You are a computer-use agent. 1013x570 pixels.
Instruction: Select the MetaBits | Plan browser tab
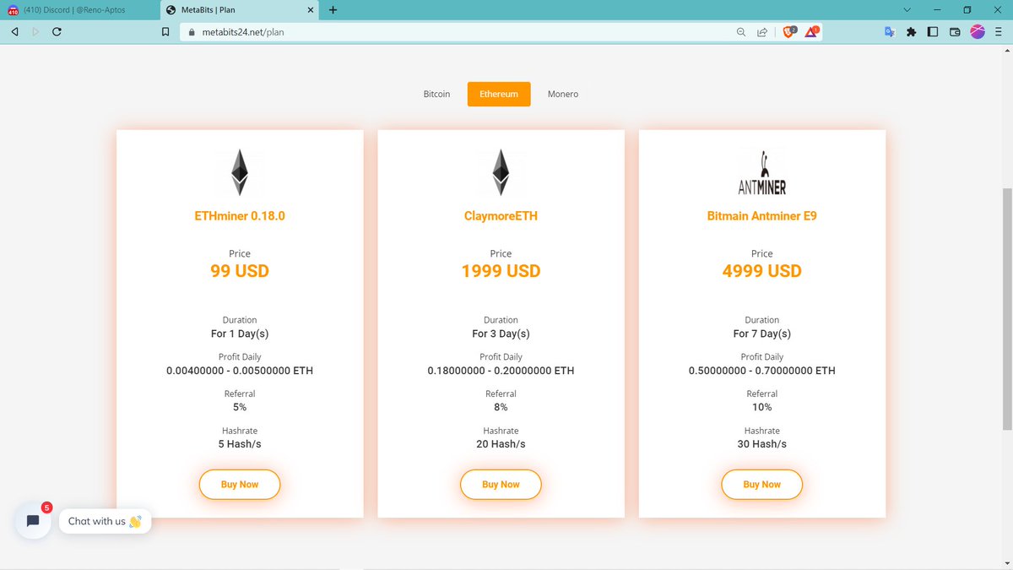tap(240, 10)
